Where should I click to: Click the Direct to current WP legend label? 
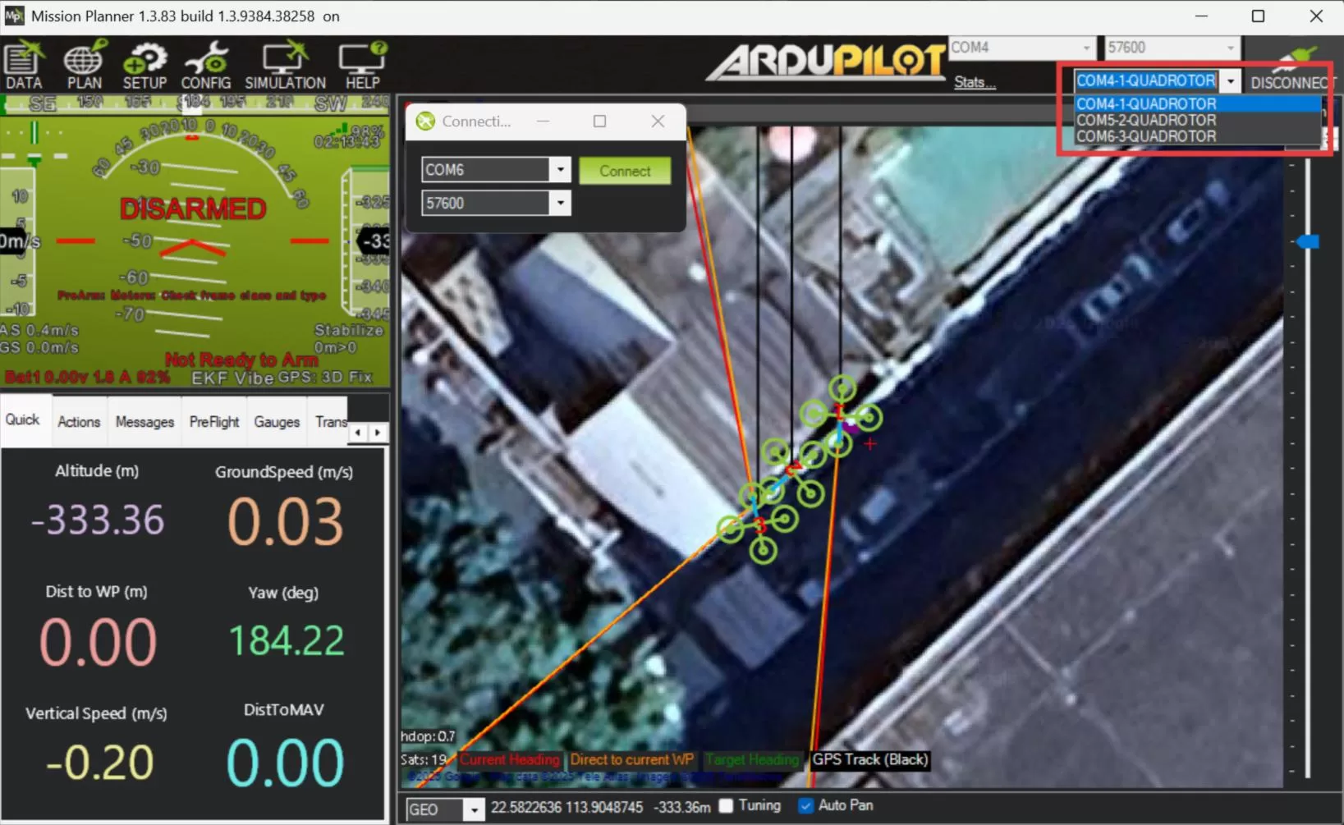pyautogui.click(x=631, y=760)
